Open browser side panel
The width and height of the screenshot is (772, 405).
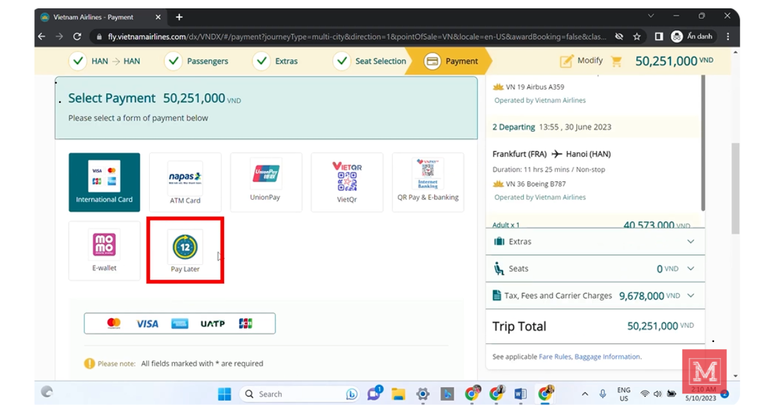pos(659,37)
